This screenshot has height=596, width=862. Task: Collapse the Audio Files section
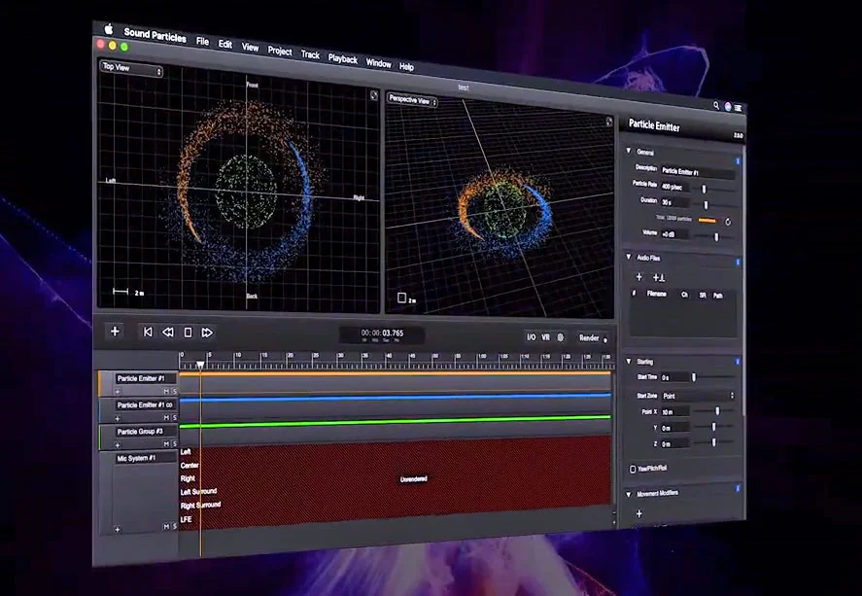(629, 257)
